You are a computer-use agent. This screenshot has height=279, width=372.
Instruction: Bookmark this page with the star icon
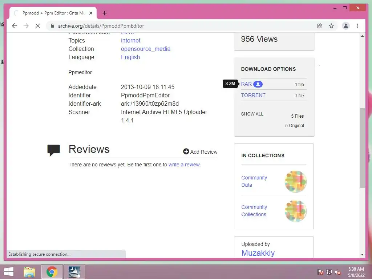pyautogui.click(x=331, y=26)
